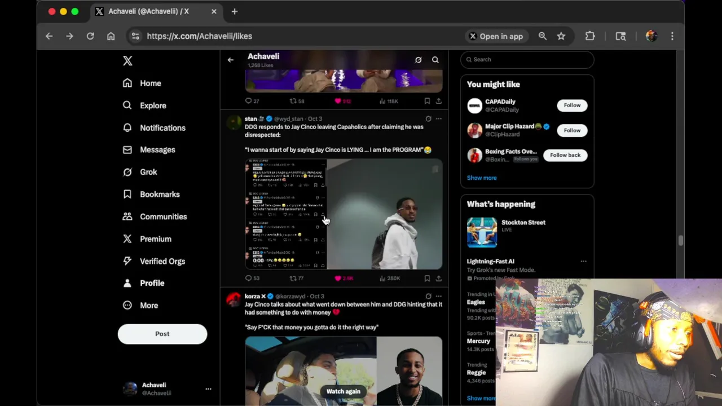Open Premium in the sidebar

pos(147,239)
